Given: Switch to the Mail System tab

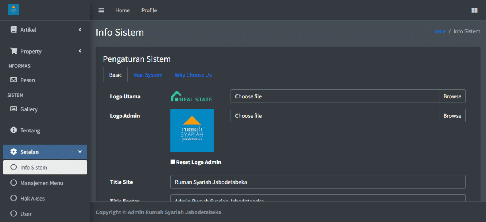Looking at the screenshot, I should point(148,75).
